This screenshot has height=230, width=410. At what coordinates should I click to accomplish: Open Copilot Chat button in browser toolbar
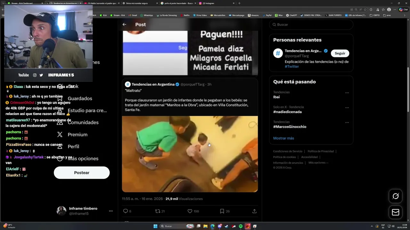[x=403, y=10]
